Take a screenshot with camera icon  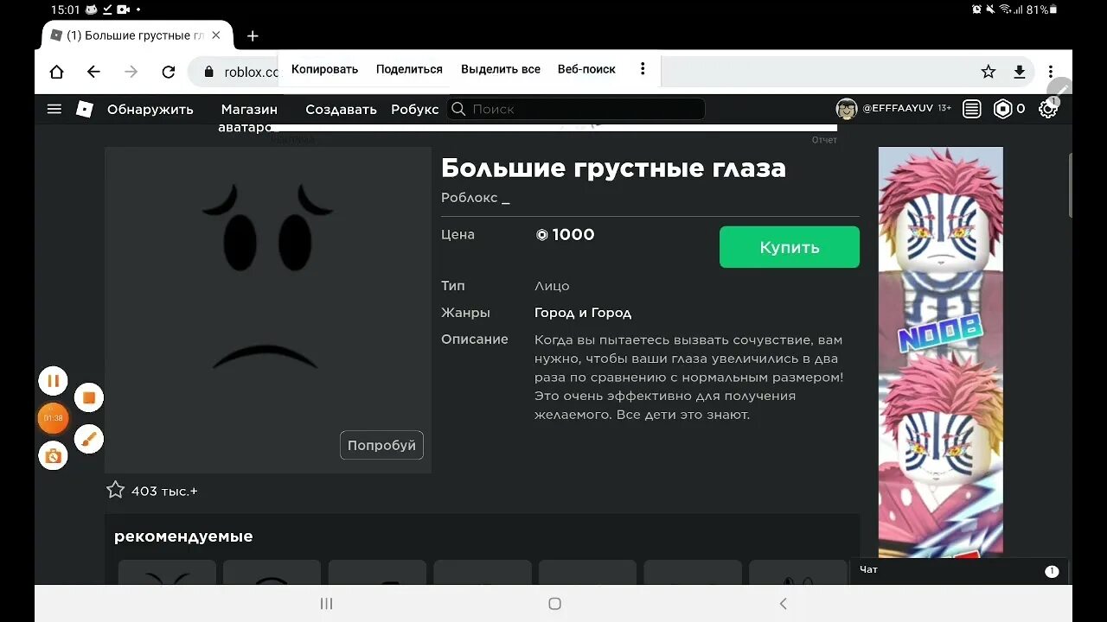click(x=53, y=455)
